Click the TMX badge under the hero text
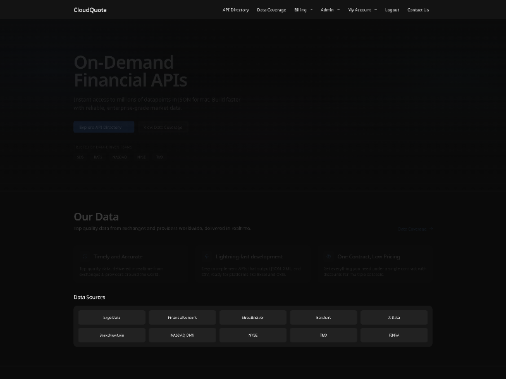The width and height of the screenshot is (506, 379). (159, 157)
